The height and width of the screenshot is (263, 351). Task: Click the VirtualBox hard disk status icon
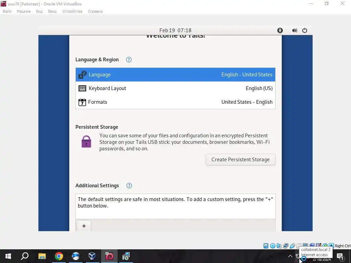click(x=266, y=246)
